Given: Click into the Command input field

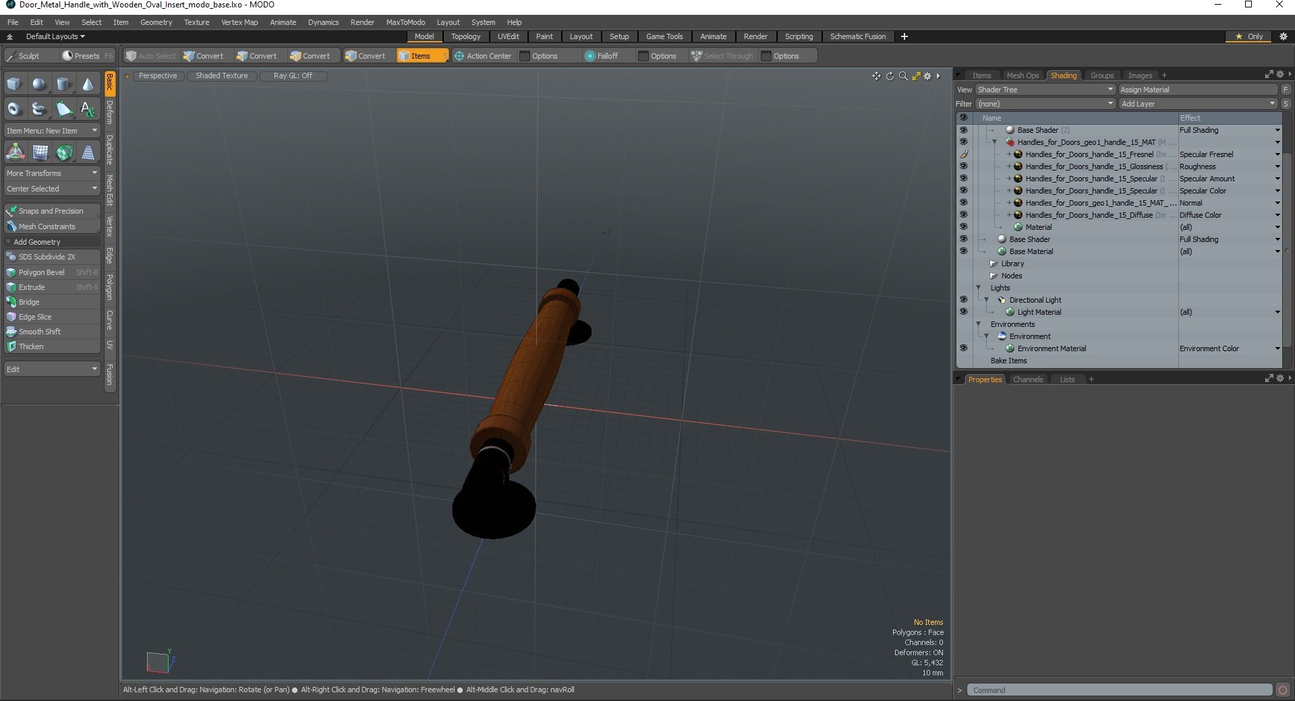Looking at the screenshot, I should [x=1120, y=690].
